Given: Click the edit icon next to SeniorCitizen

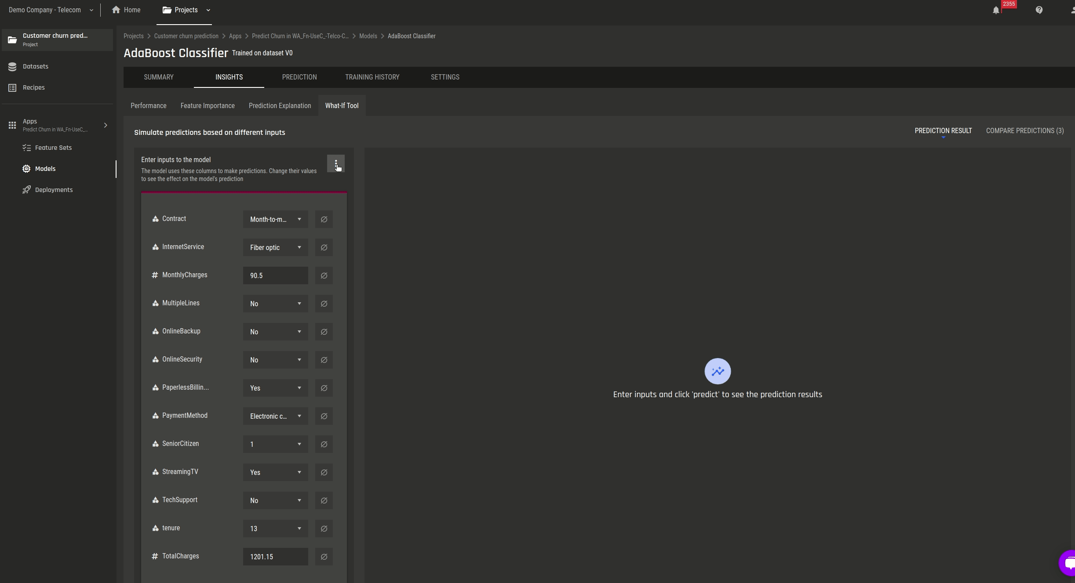Looking at the screenshot, I should coord(323,444).
